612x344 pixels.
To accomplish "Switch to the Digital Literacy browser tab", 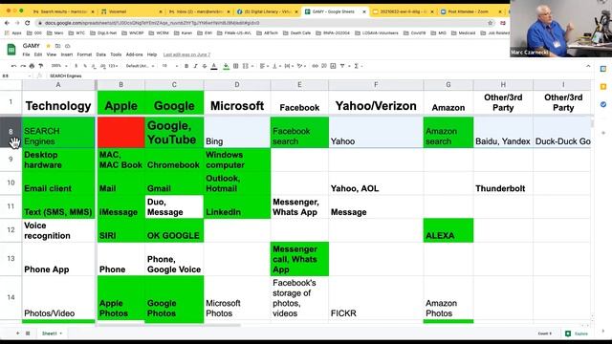I will pyautogui.click(x=267, y=11).
